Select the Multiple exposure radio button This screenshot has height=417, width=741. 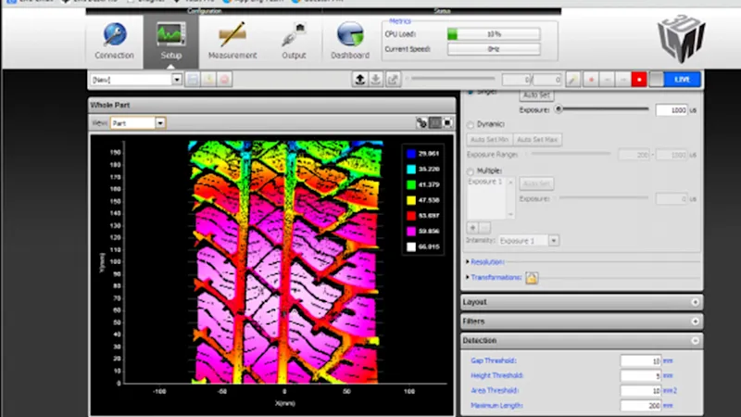(x=471, y=171)
